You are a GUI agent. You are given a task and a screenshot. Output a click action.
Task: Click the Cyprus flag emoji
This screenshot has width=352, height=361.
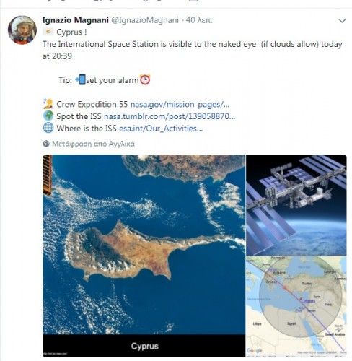tap(48, 32)
